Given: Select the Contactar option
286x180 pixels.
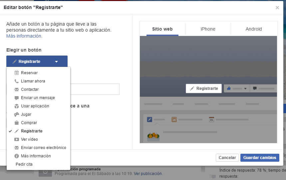Looking at the screenshot, I should 38,90.
